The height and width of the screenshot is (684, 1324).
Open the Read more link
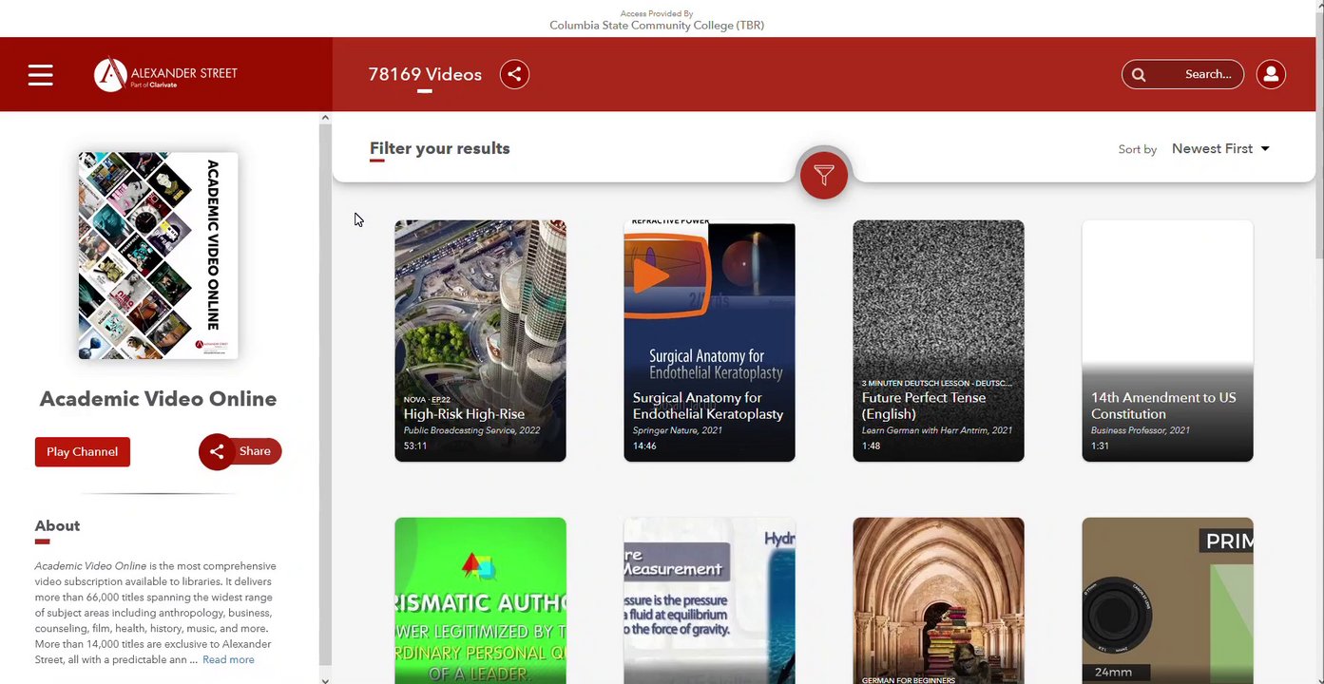[228, 659]
